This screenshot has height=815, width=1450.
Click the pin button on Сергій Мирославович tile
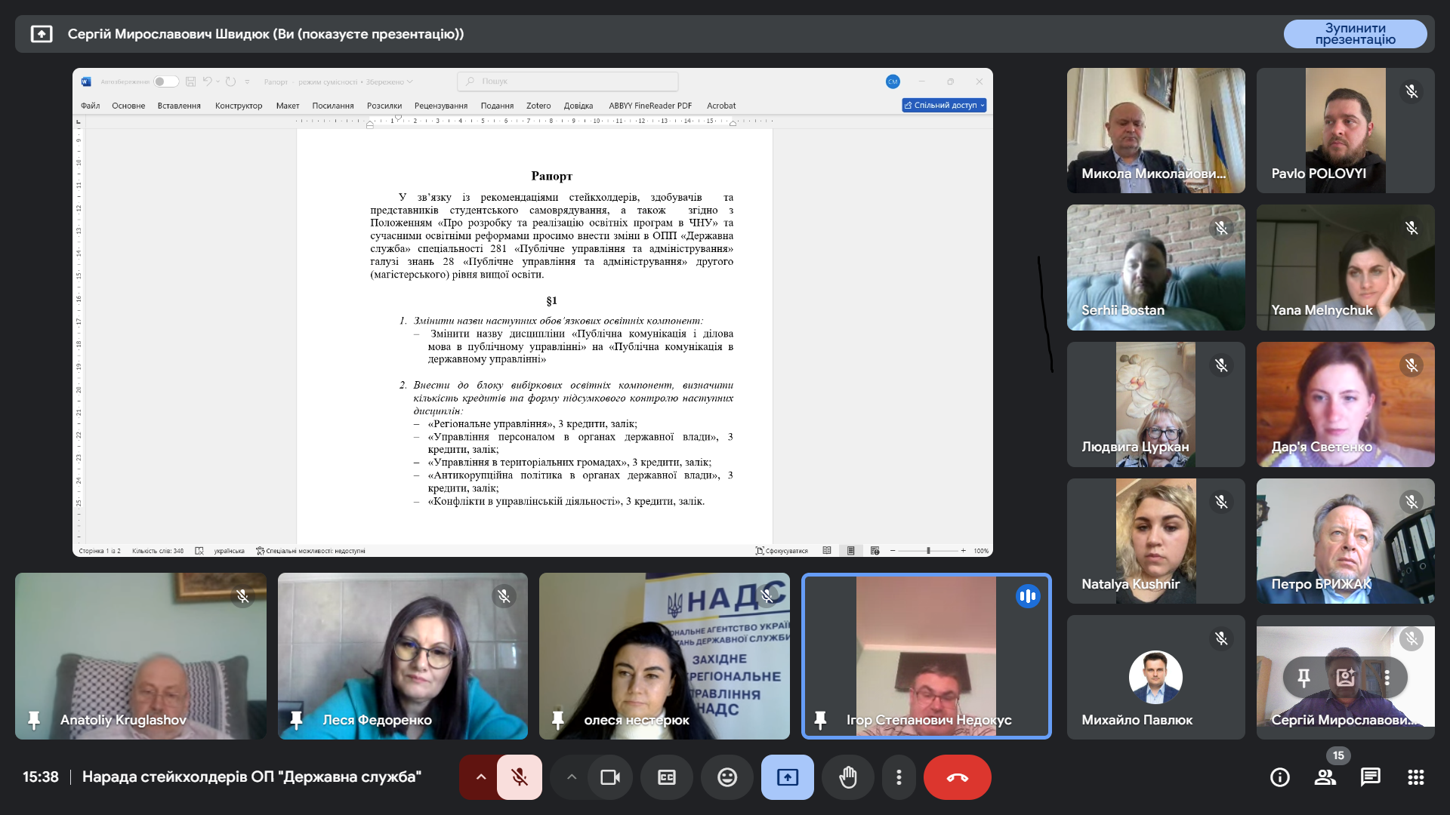(1303, 678)
